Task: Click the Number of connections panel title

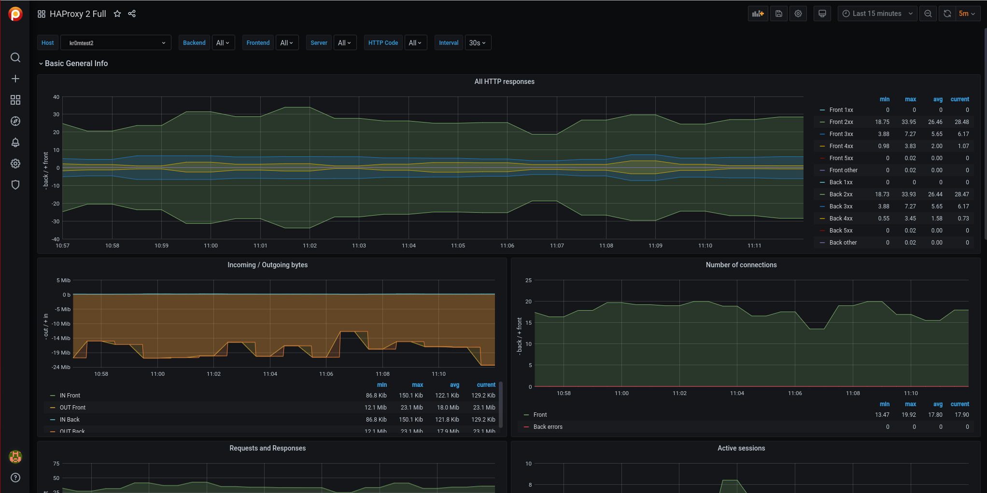Action: (x=741, y=265)
